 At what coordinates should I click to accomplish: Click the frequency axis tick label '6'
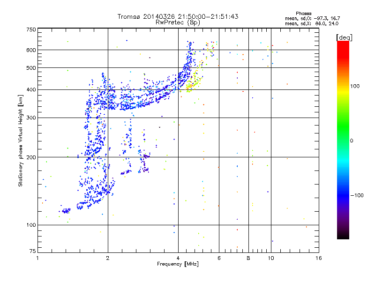pyautogui.click(x=219, y=258)
